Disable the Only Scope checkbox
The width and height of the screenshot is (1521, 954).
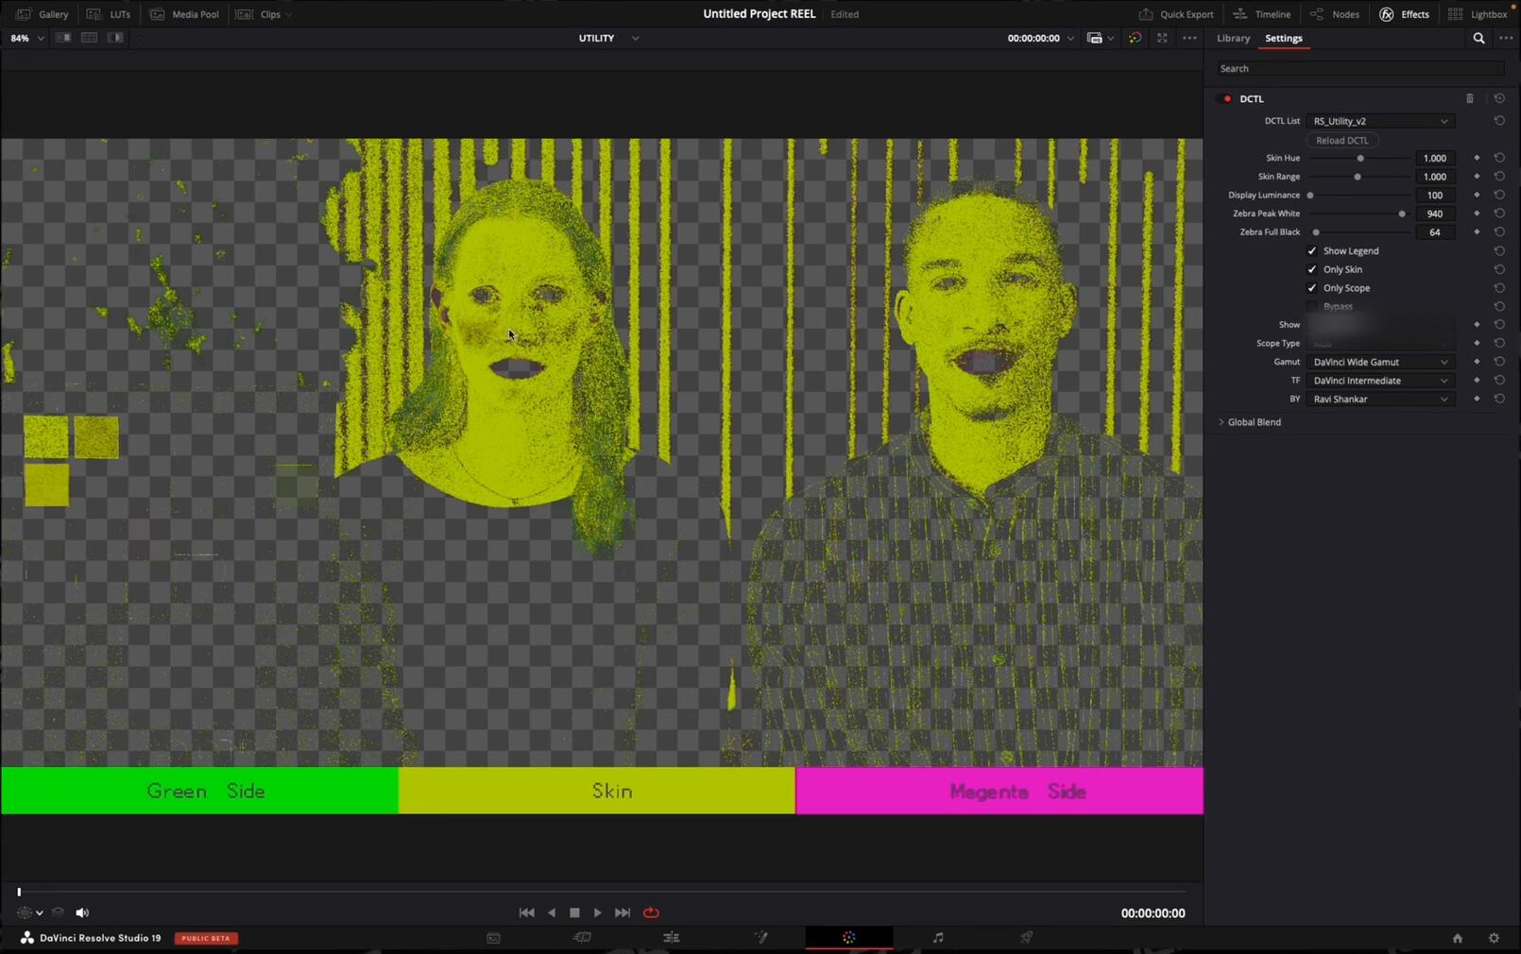[1311, 288]
